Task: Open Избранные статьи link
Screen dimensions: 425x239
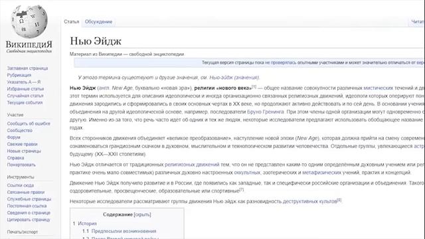Action: coord(25,88)
